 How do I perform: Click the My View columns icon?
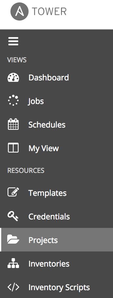tap(13, 148)
